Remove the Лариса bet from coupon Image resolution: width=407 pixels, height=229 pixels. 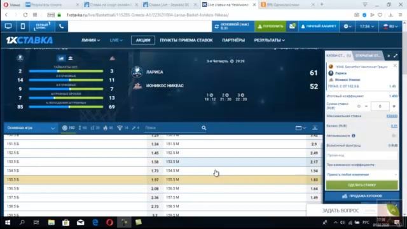[x=395, y=66]
